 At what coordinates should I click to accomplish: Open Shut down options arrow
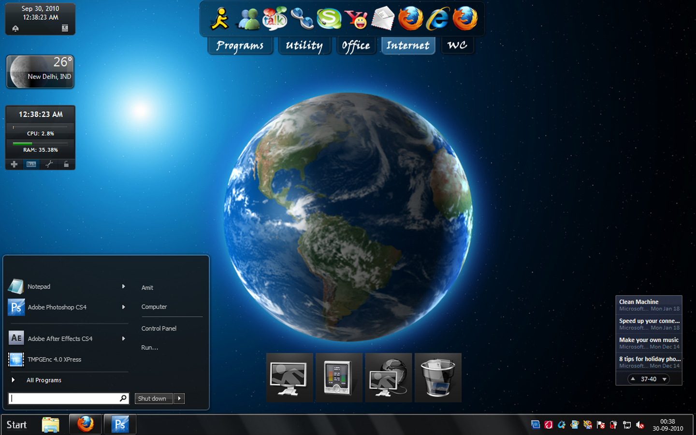tap(179, 399)
